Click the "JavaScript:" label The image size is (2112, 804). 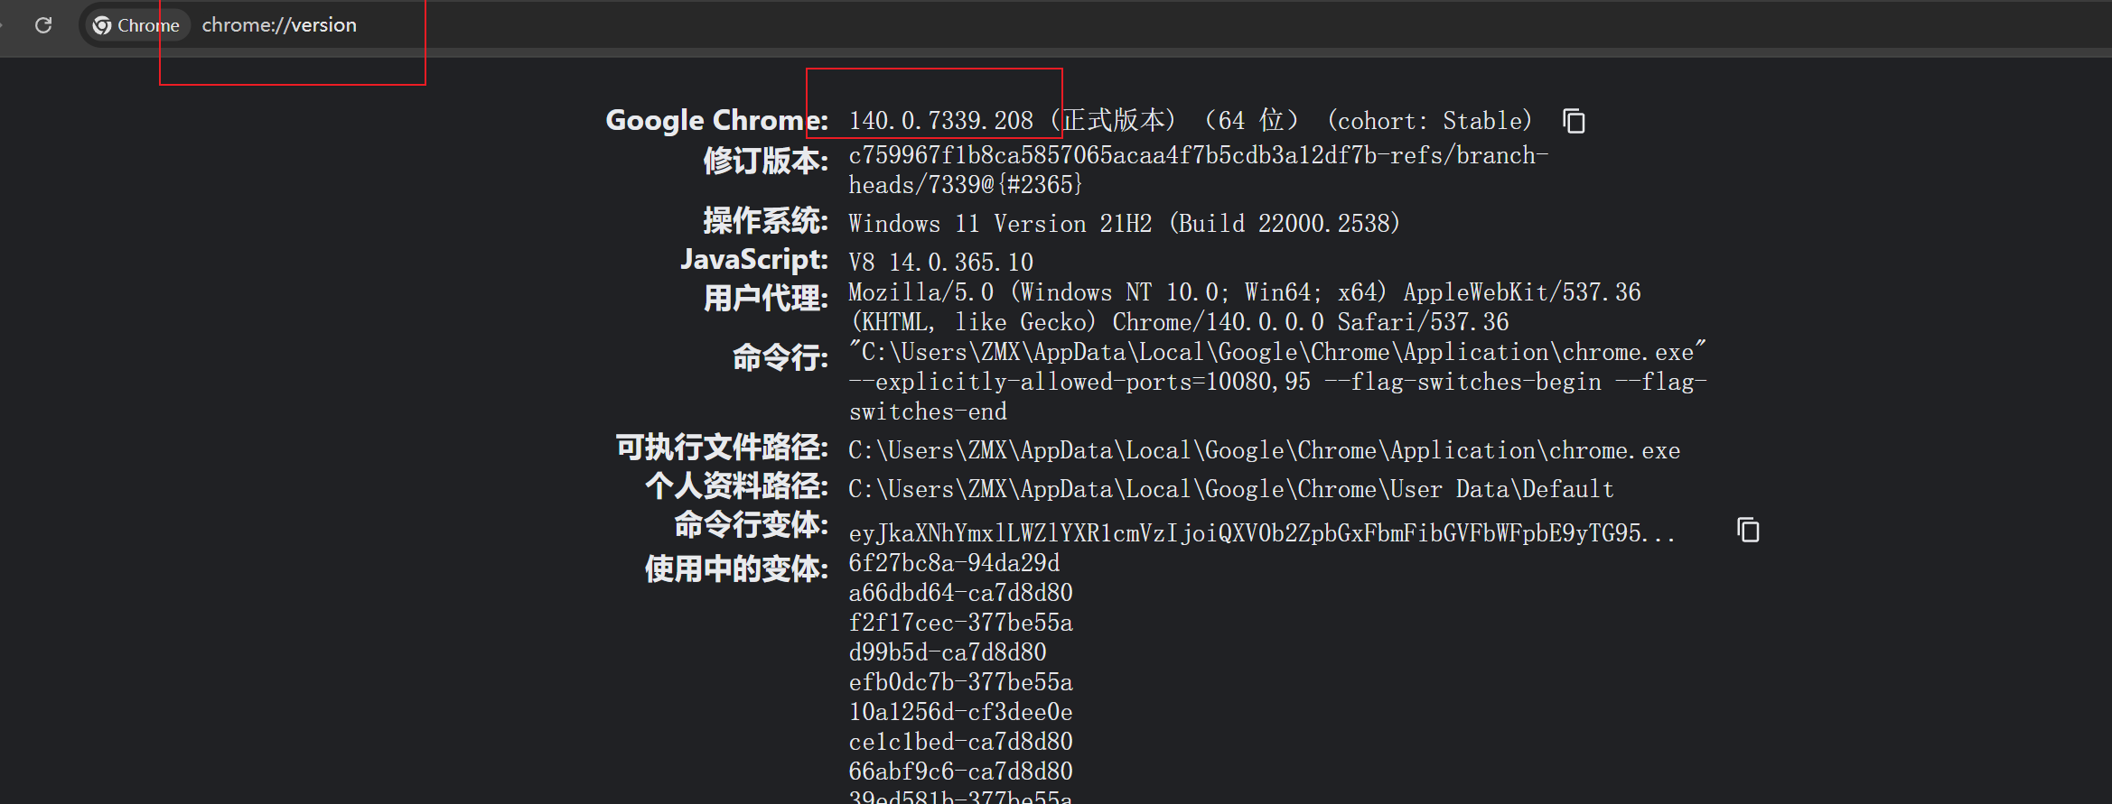tap(754, 260)
